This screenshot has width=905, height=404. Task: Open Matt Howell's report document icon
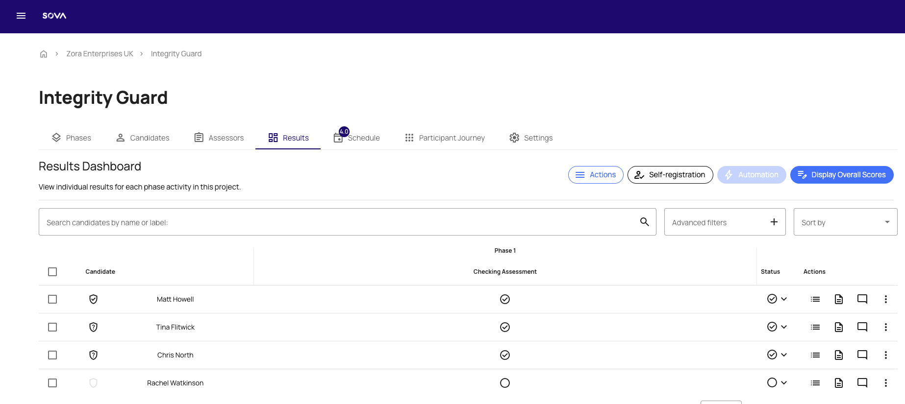(x=838, y=299)
